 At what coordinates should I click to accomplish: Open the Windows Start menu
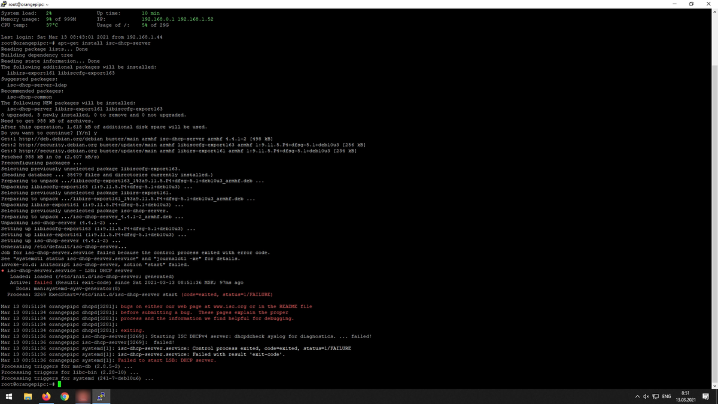(x=10, y=396)
